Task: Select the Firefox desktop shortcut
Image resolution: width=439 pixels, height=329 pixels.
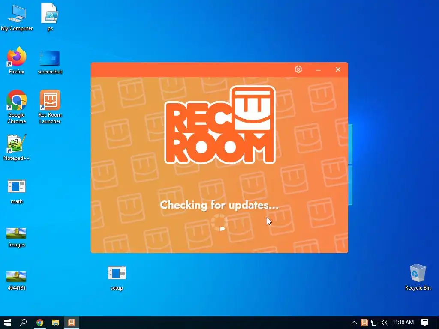Action: 17,60
